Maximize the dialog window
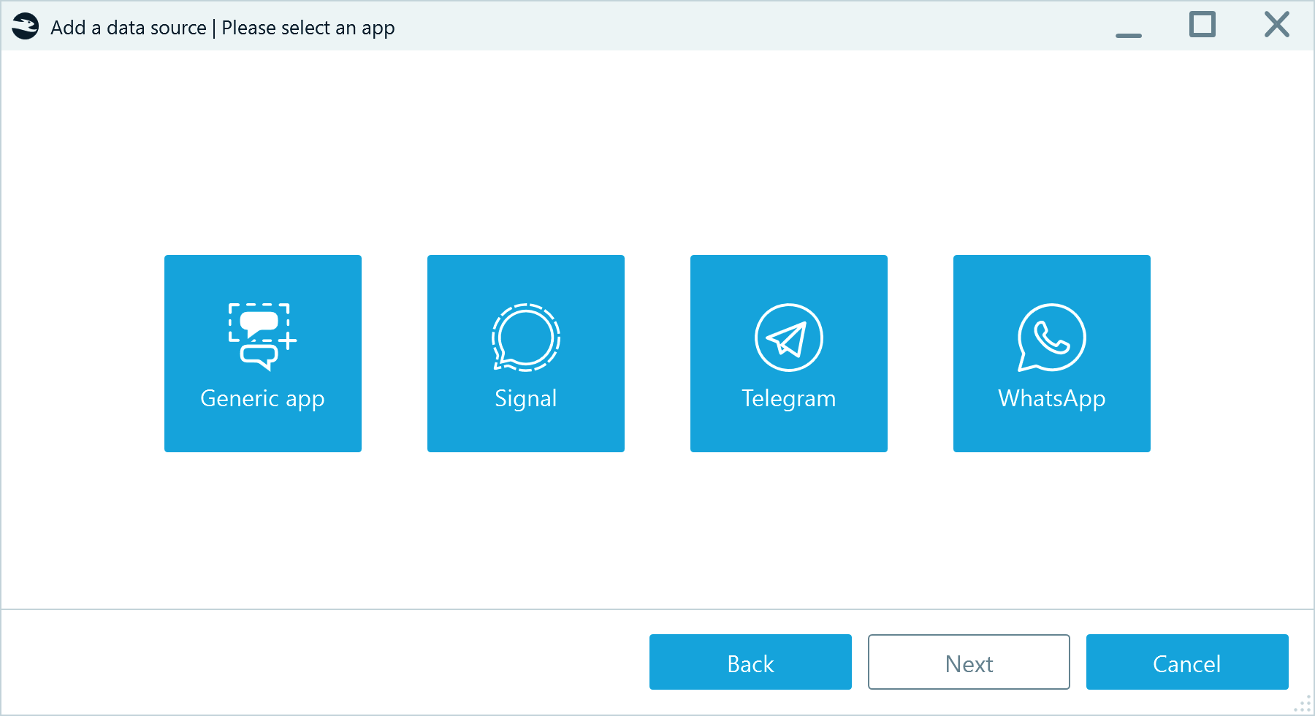The height and width of the screenshot is (716, 1315). point(1202,25)
